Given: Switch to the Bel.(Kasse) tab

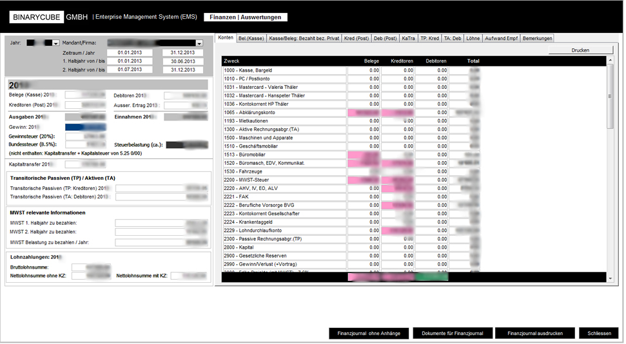Looking at the screenshot, I should [251, 38].
